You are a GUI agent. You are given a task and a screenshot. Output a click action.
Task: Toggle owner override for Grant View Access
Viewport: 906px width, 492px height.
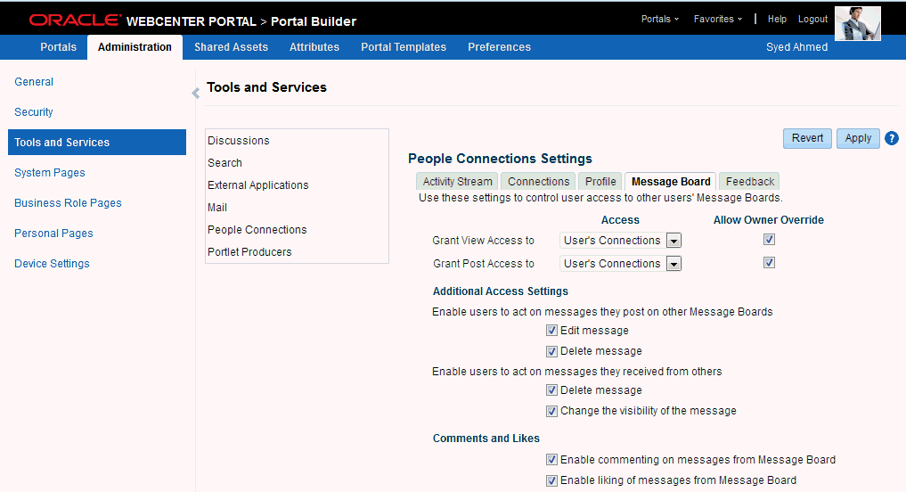click(769, 240)
